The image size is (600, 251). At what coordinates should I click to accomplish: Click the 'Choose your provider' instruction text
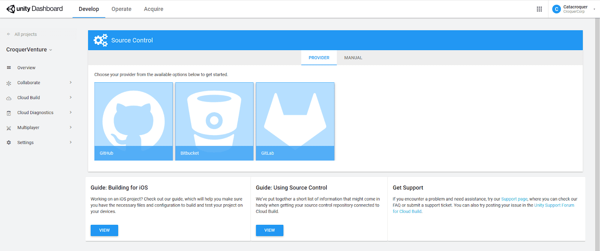(x=161, y=74)
